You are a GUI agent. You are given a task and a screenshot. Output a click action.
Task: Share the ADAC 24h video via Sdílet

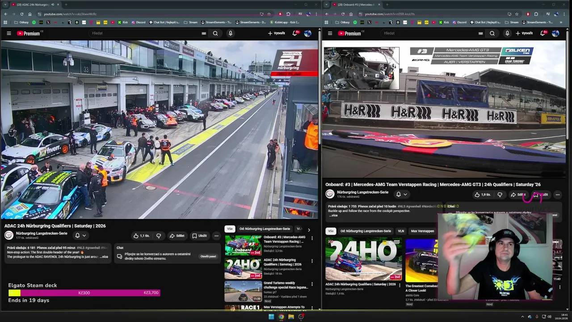tap(177, 236)
